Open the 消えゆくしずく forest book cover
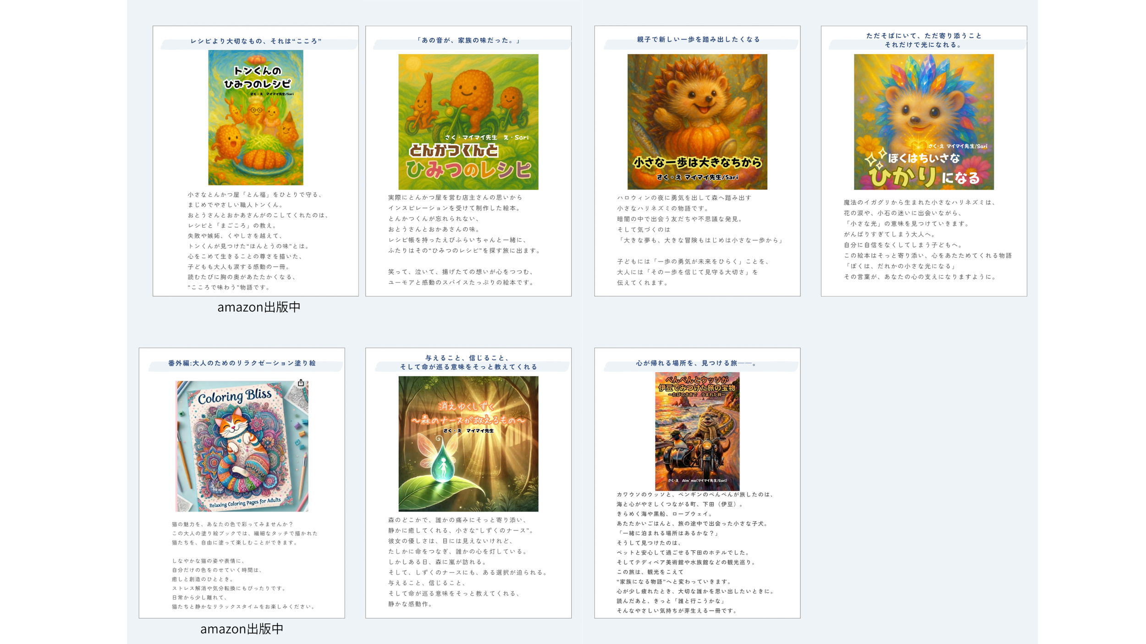 tap(468, 443)
